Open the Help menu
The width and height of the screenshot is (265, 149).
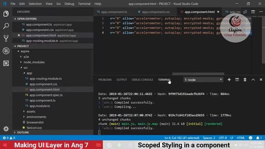pyautogui.click(x=98, y=4)
